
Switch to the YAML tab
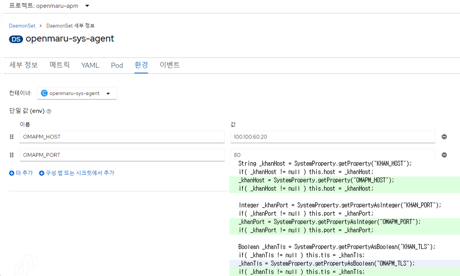[x=90, y=65]
